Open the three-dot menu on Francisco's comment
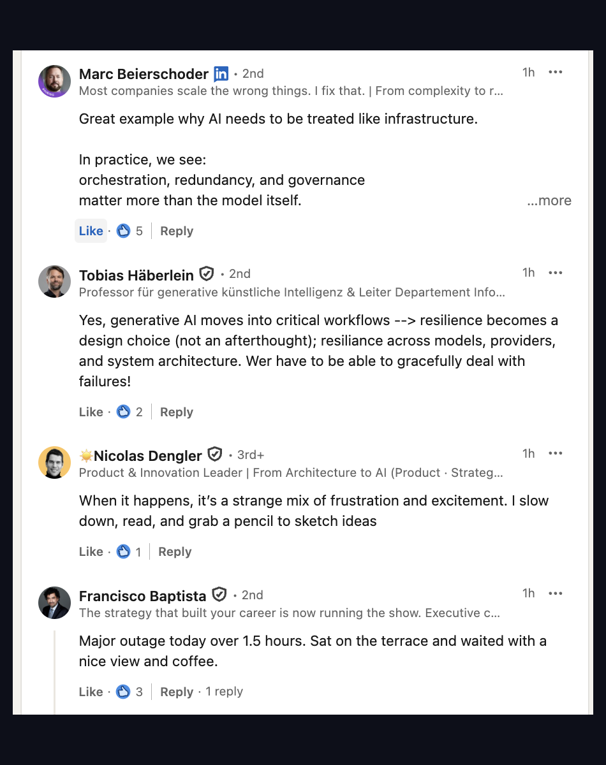The width and height of the screenshot is (606, 765). click(x=556, y=594)
